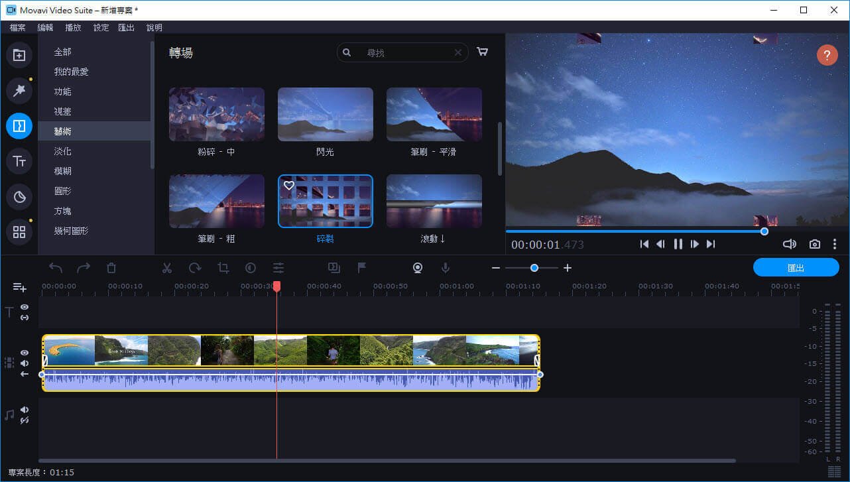
Task: Open the Titles (Tt) tab
Action: click(x=19, y=161)
